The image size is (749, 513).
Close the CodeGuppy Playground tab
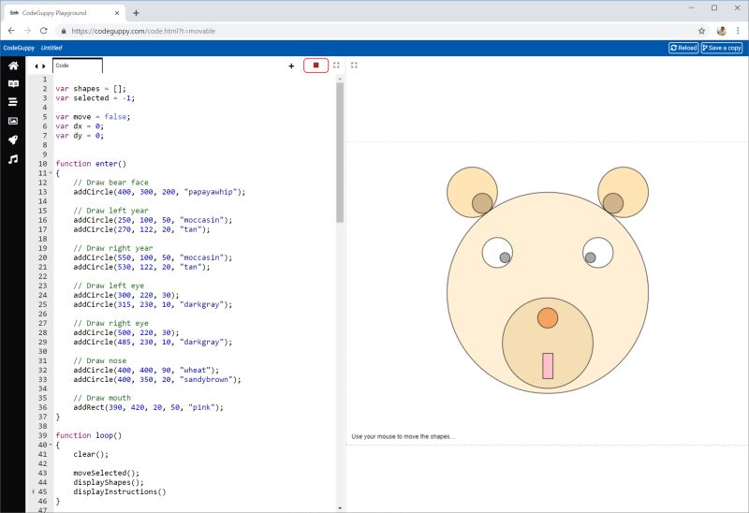pos(117,13)
